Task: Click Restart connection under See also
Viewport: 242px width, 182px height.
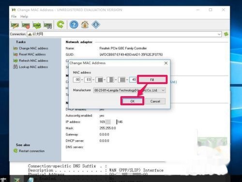Action: [29, 151]
